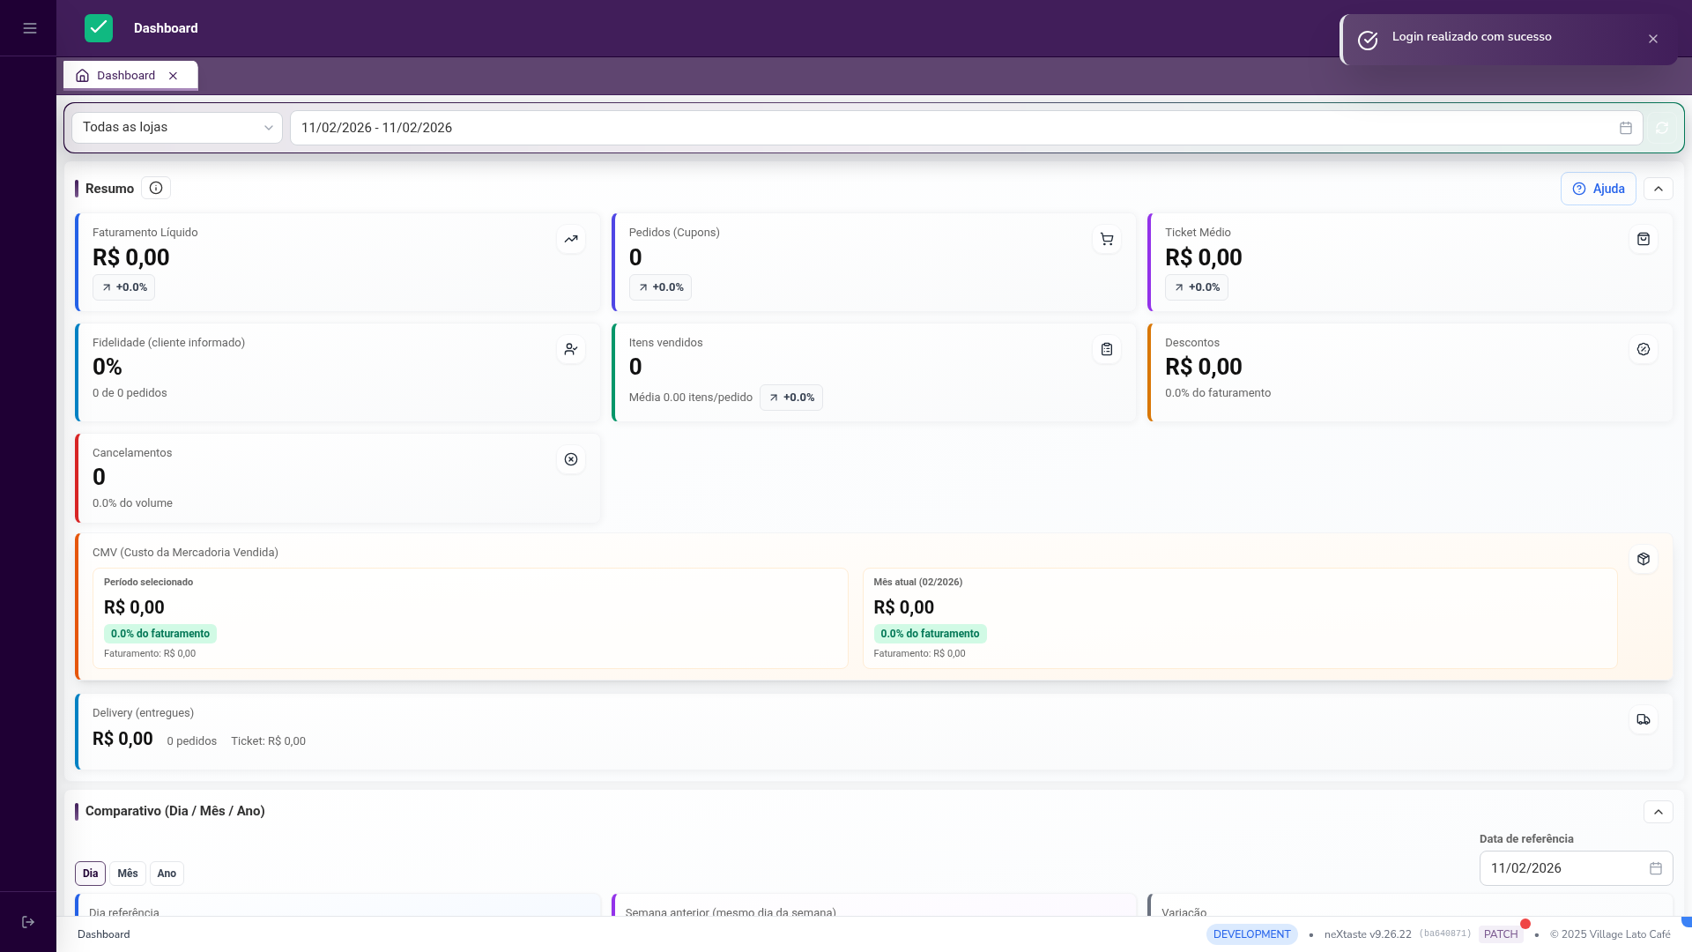Screen dimensions: 1692x952
Task: Collapse the Resumo section
Action: [x=1659, y=188]
